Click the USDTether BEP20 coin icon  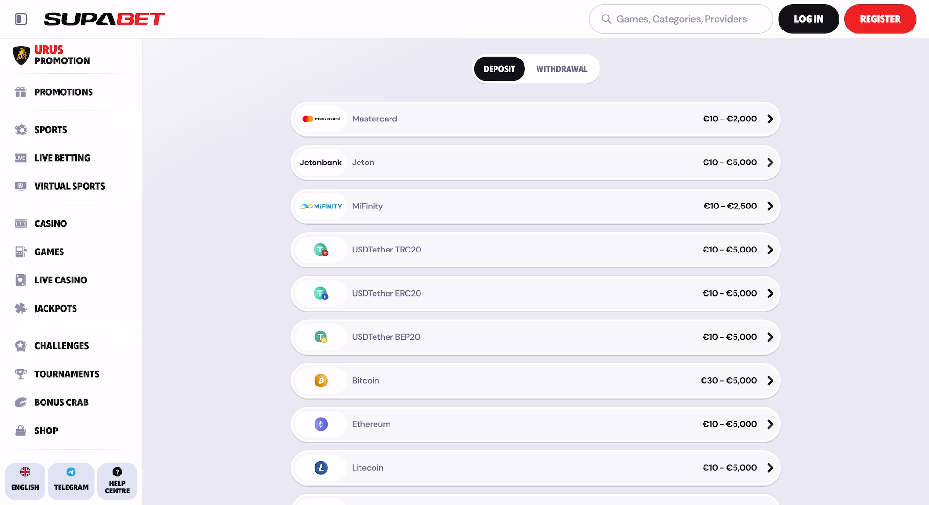click(x=321, y=337)
